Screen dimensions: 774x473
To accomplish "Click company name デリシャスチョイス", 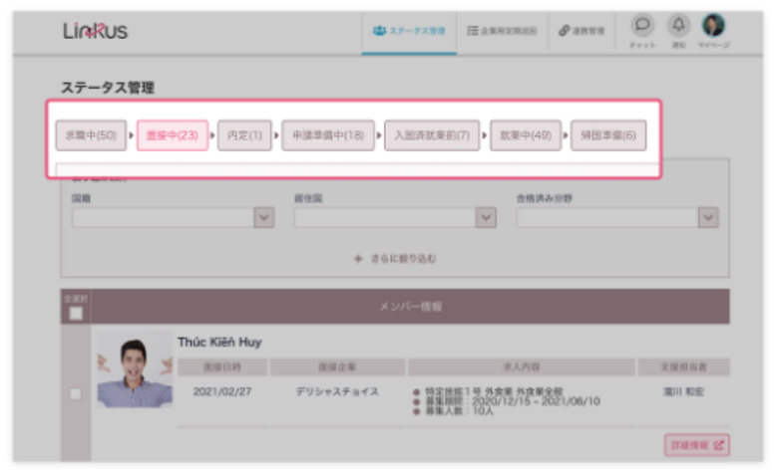I will point(337,391).
